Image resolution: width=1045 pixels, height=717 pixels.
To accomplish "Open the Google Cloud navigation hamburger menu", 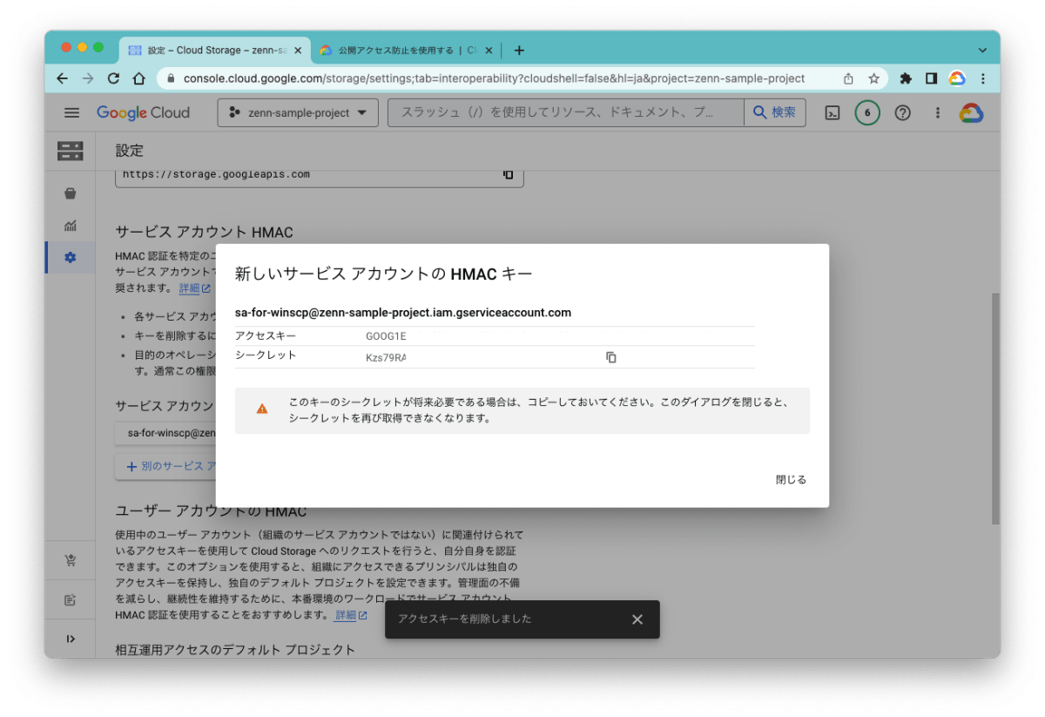I will click(71, 112).
